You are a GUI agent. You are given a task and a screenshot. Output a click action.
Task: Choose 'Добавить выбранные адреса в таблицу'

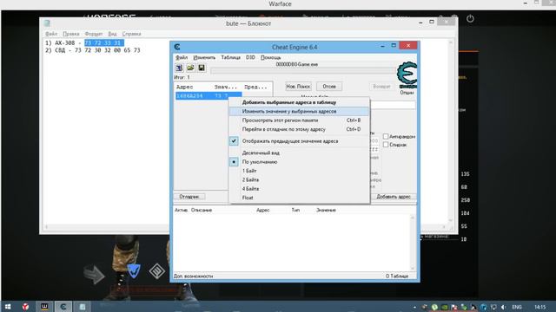point(299,102)
